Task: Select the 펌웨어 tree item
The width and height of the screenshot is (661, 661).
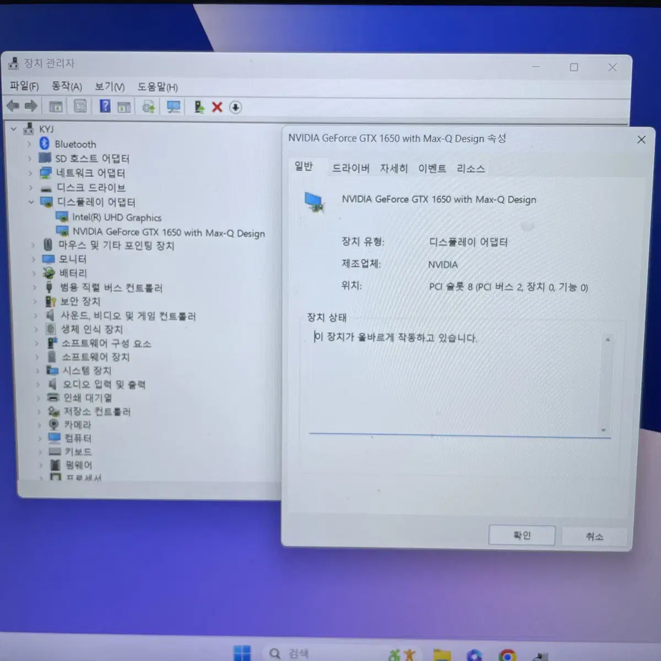Action: tap(79, 465)
